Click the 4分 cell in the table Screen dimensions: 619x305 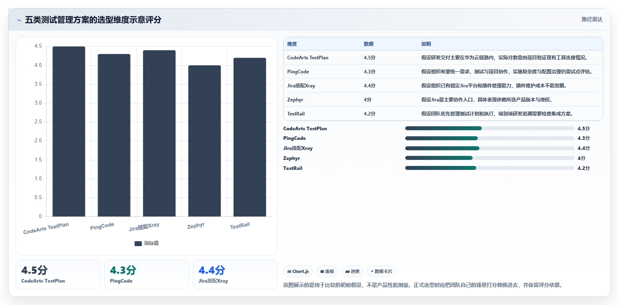pos(367,100)
